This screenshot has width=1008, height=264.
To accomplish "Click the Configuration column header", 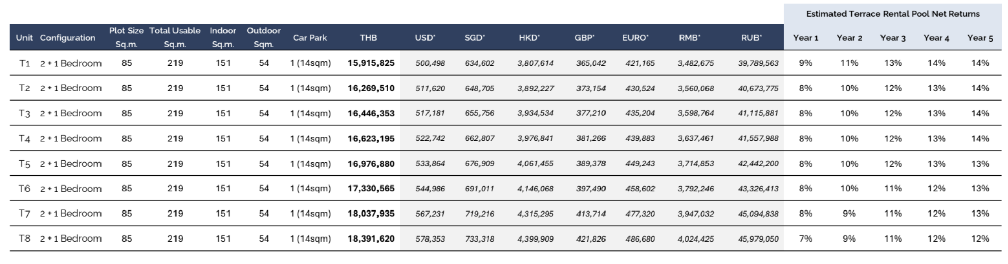I will 67,37.
